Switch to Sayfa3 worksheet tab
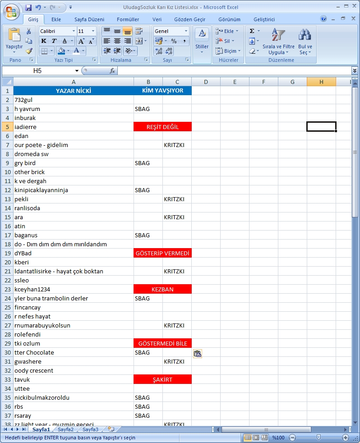This screenshot has height=443, width=360. tap(90, 429)
